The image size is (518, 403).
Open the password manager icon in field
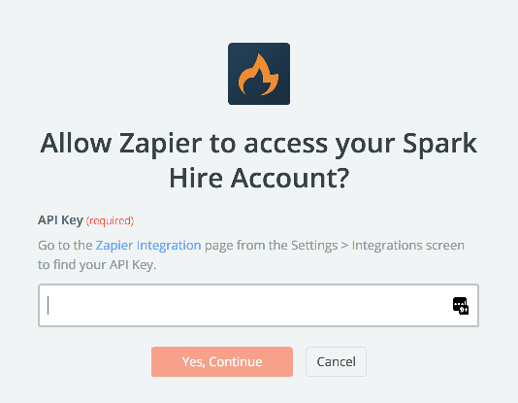[461, 306]
